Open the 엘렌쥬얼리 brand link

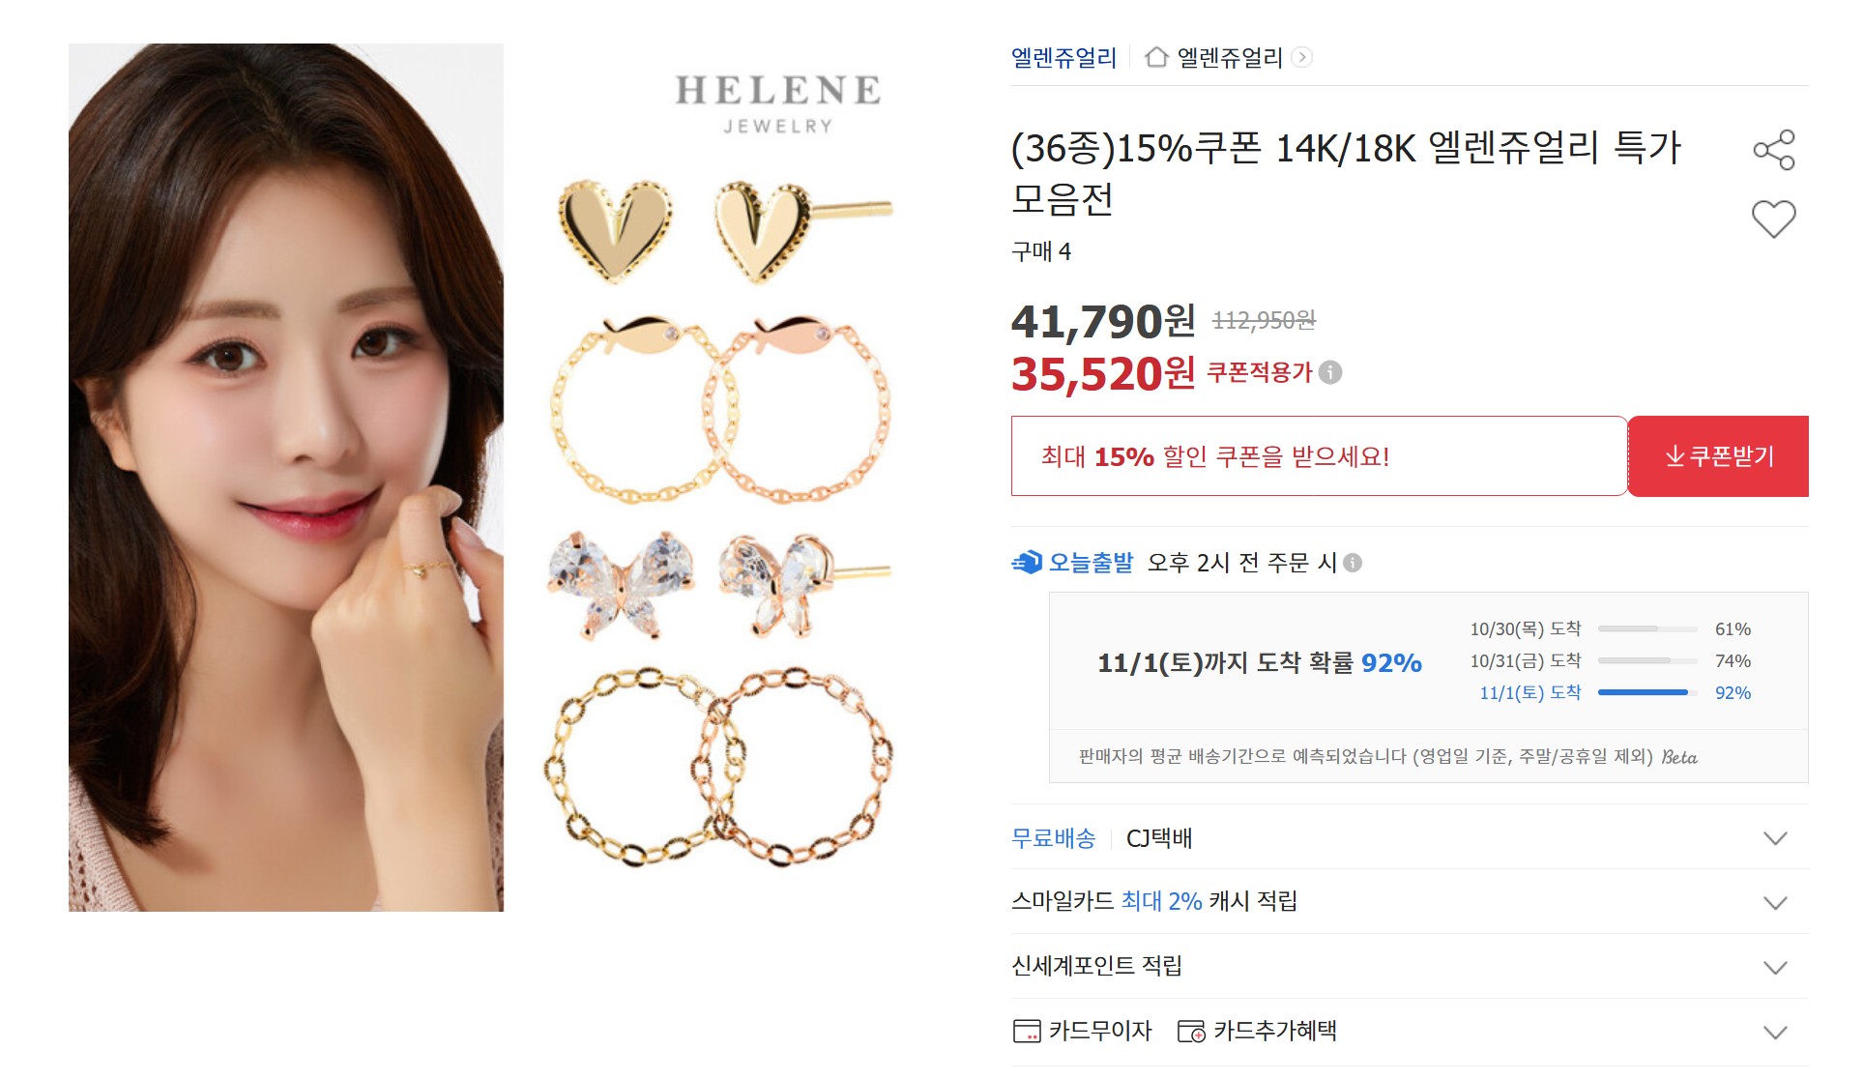click(1063, 57)
